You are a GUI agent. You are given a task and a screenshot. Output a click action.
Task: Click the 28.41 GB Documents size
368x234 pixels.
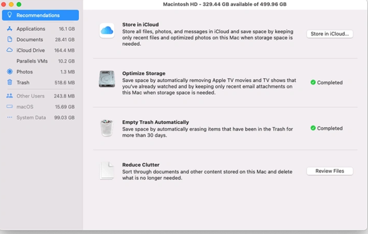65,40
